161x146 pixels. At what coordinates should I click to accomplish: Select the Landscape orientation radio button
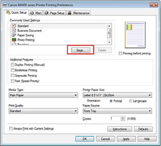pyautogui.click(x=131, y=101)
